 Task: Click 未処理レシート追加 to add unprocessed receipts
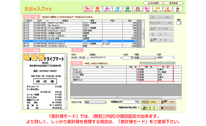(x=161, y=23)
